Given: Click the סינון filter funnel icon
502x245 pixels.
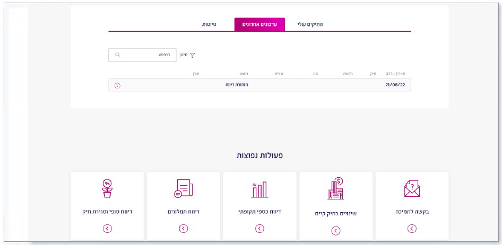Looking at the screenshot, I should click(x=193, y=55).
